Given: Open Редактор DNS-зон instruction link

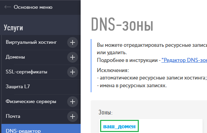Looking at the screenshot, I should point(184,60).
